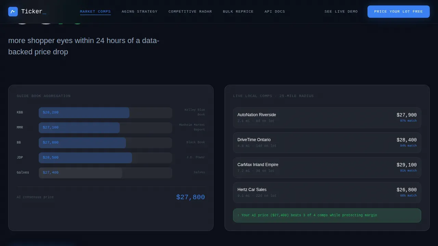Click the AI consensus price label

[35, 197]
